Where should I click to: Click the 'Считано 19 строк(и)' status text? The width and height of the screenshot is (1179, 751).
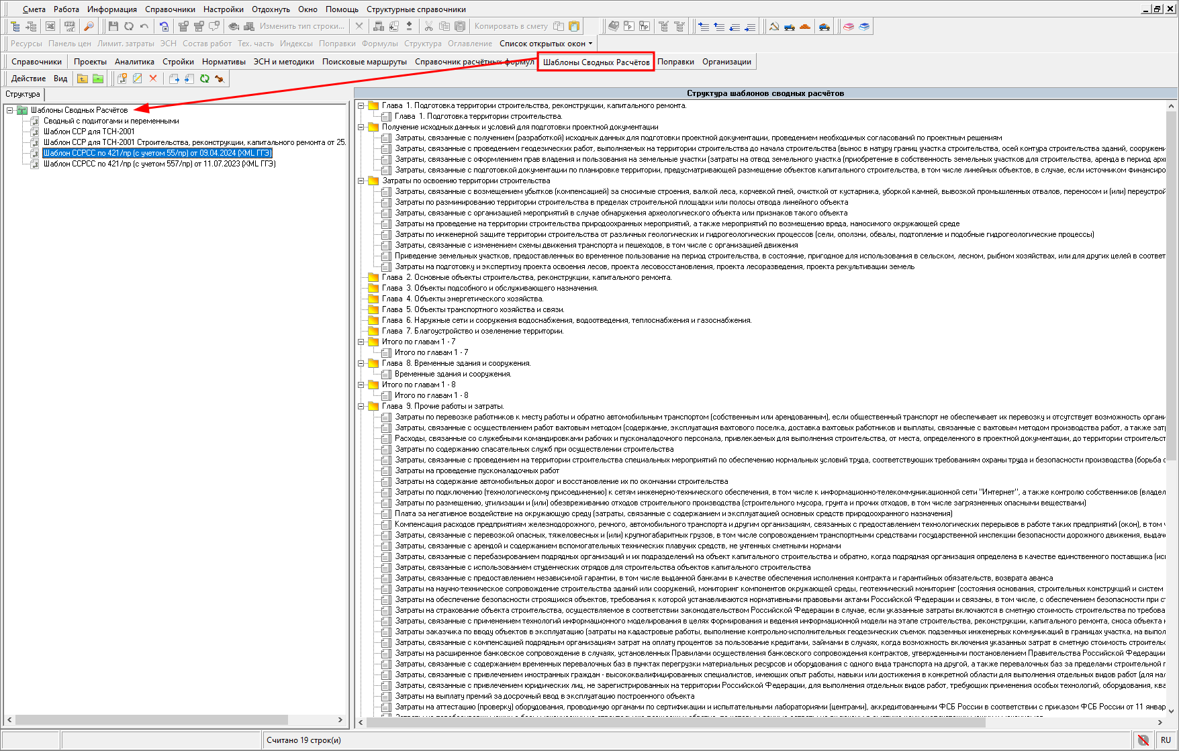click(303, 740)
